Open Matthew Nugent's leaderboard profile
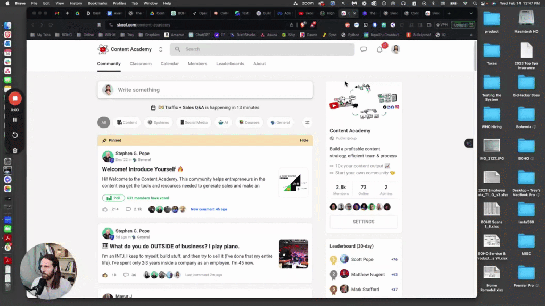Image resolution: width=545 pixels, height=306 pixels. (x=368, y=275)
